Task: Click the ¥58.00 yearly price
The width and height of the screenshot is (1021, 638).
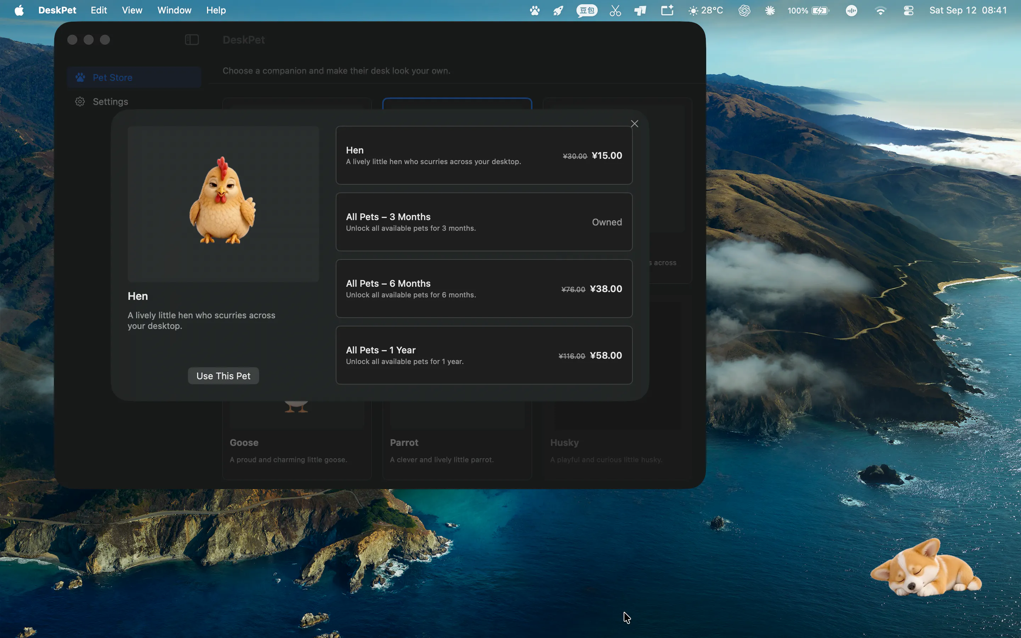Action: point(606,355)
